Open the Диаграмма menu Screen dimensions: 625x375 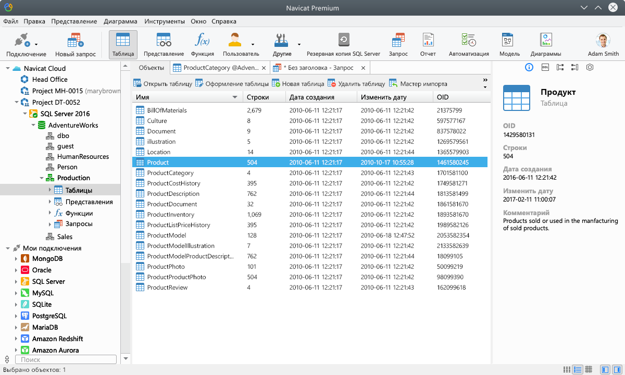click(120, 21)
